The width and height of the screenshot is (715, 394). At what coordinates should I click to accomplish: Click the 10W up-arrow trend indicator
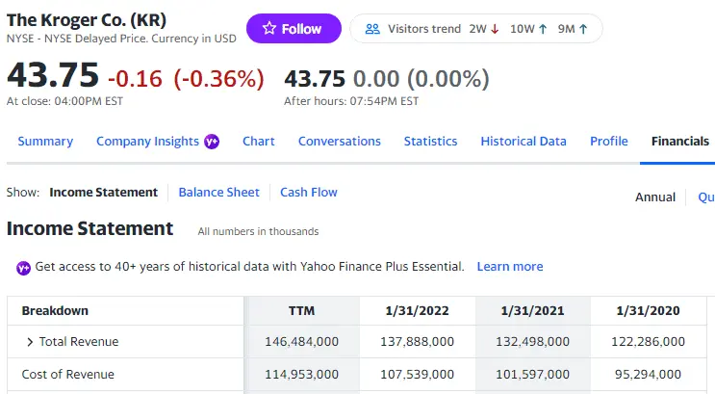click(544, 29)
